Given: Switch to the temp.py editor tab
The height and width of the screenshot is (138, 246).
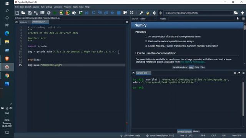Looking at the screenshot, I should point(23,22).
